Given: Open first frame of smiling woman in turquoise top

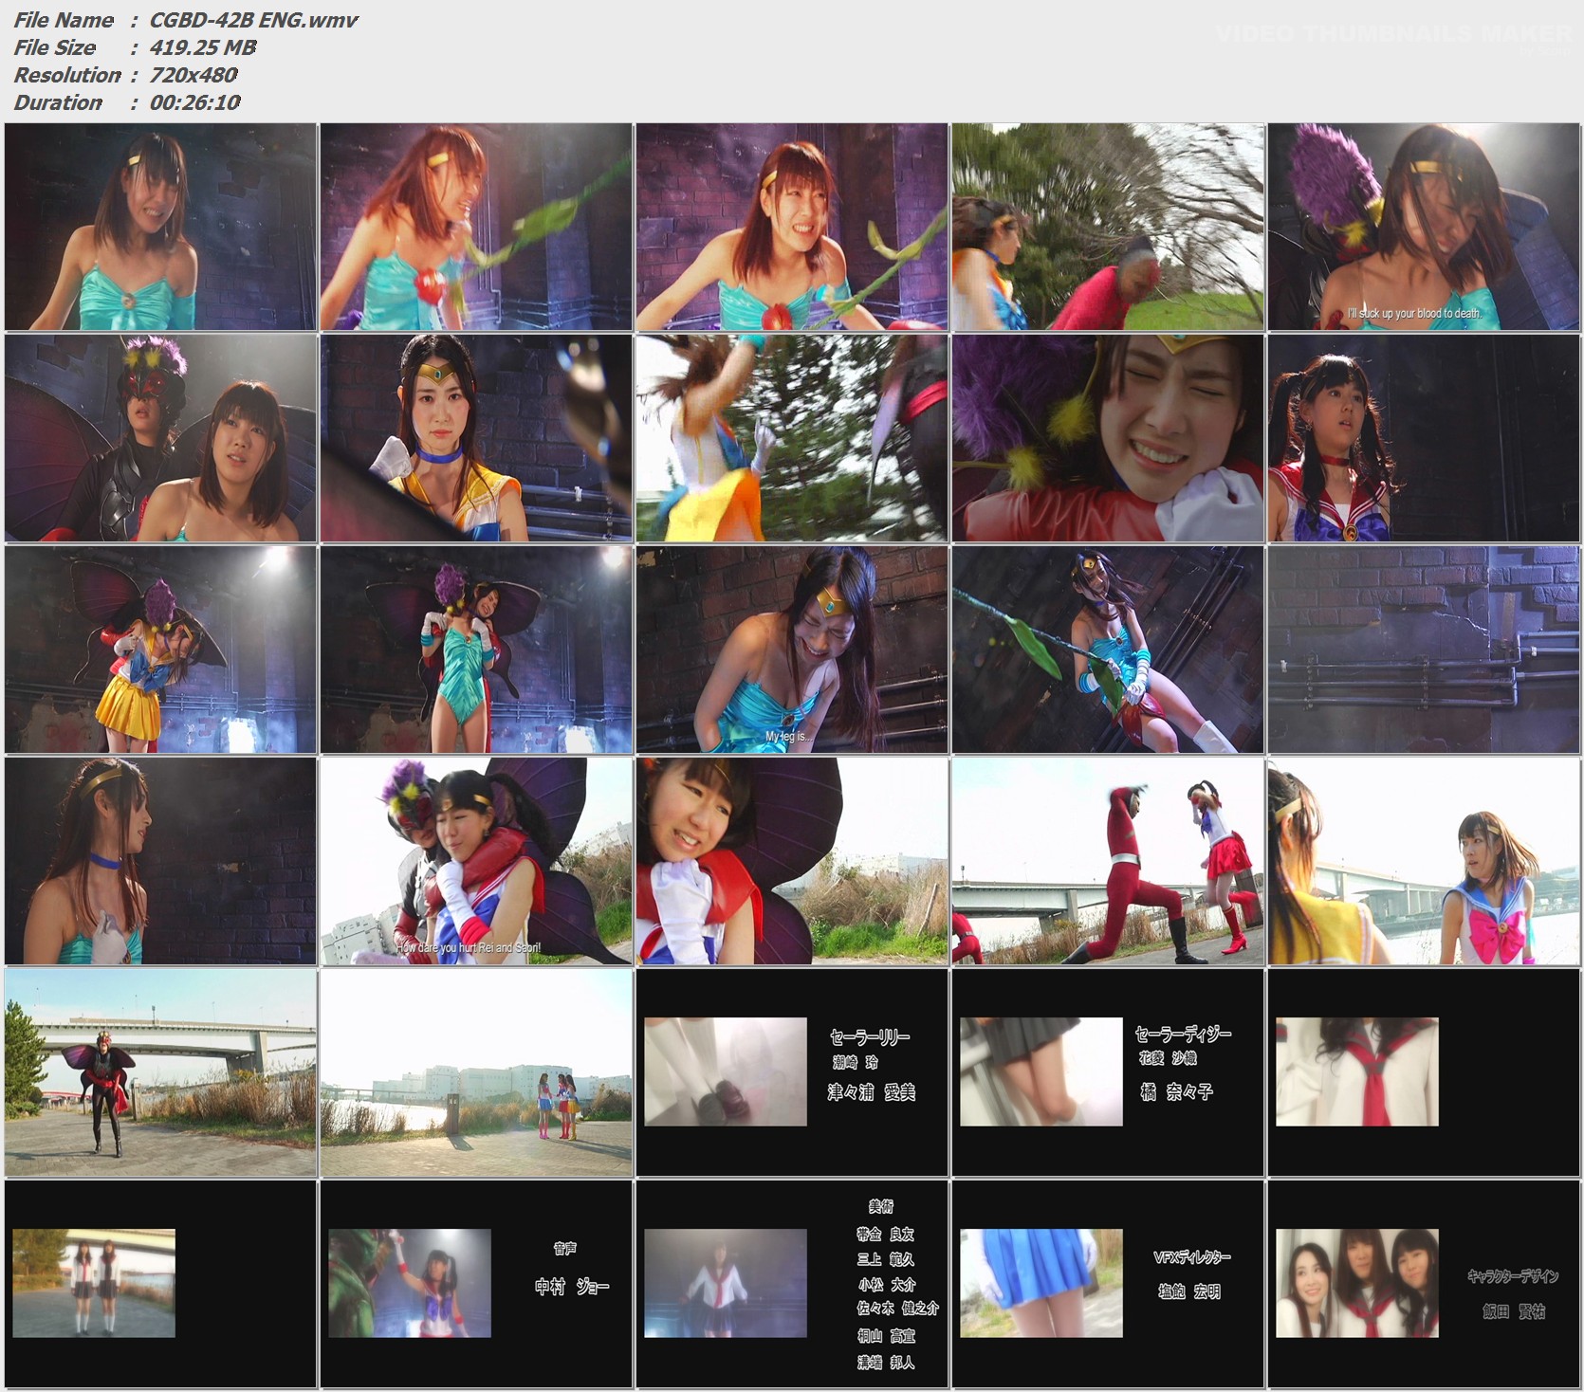Looking at the screenshot, I should click(160, 227).
